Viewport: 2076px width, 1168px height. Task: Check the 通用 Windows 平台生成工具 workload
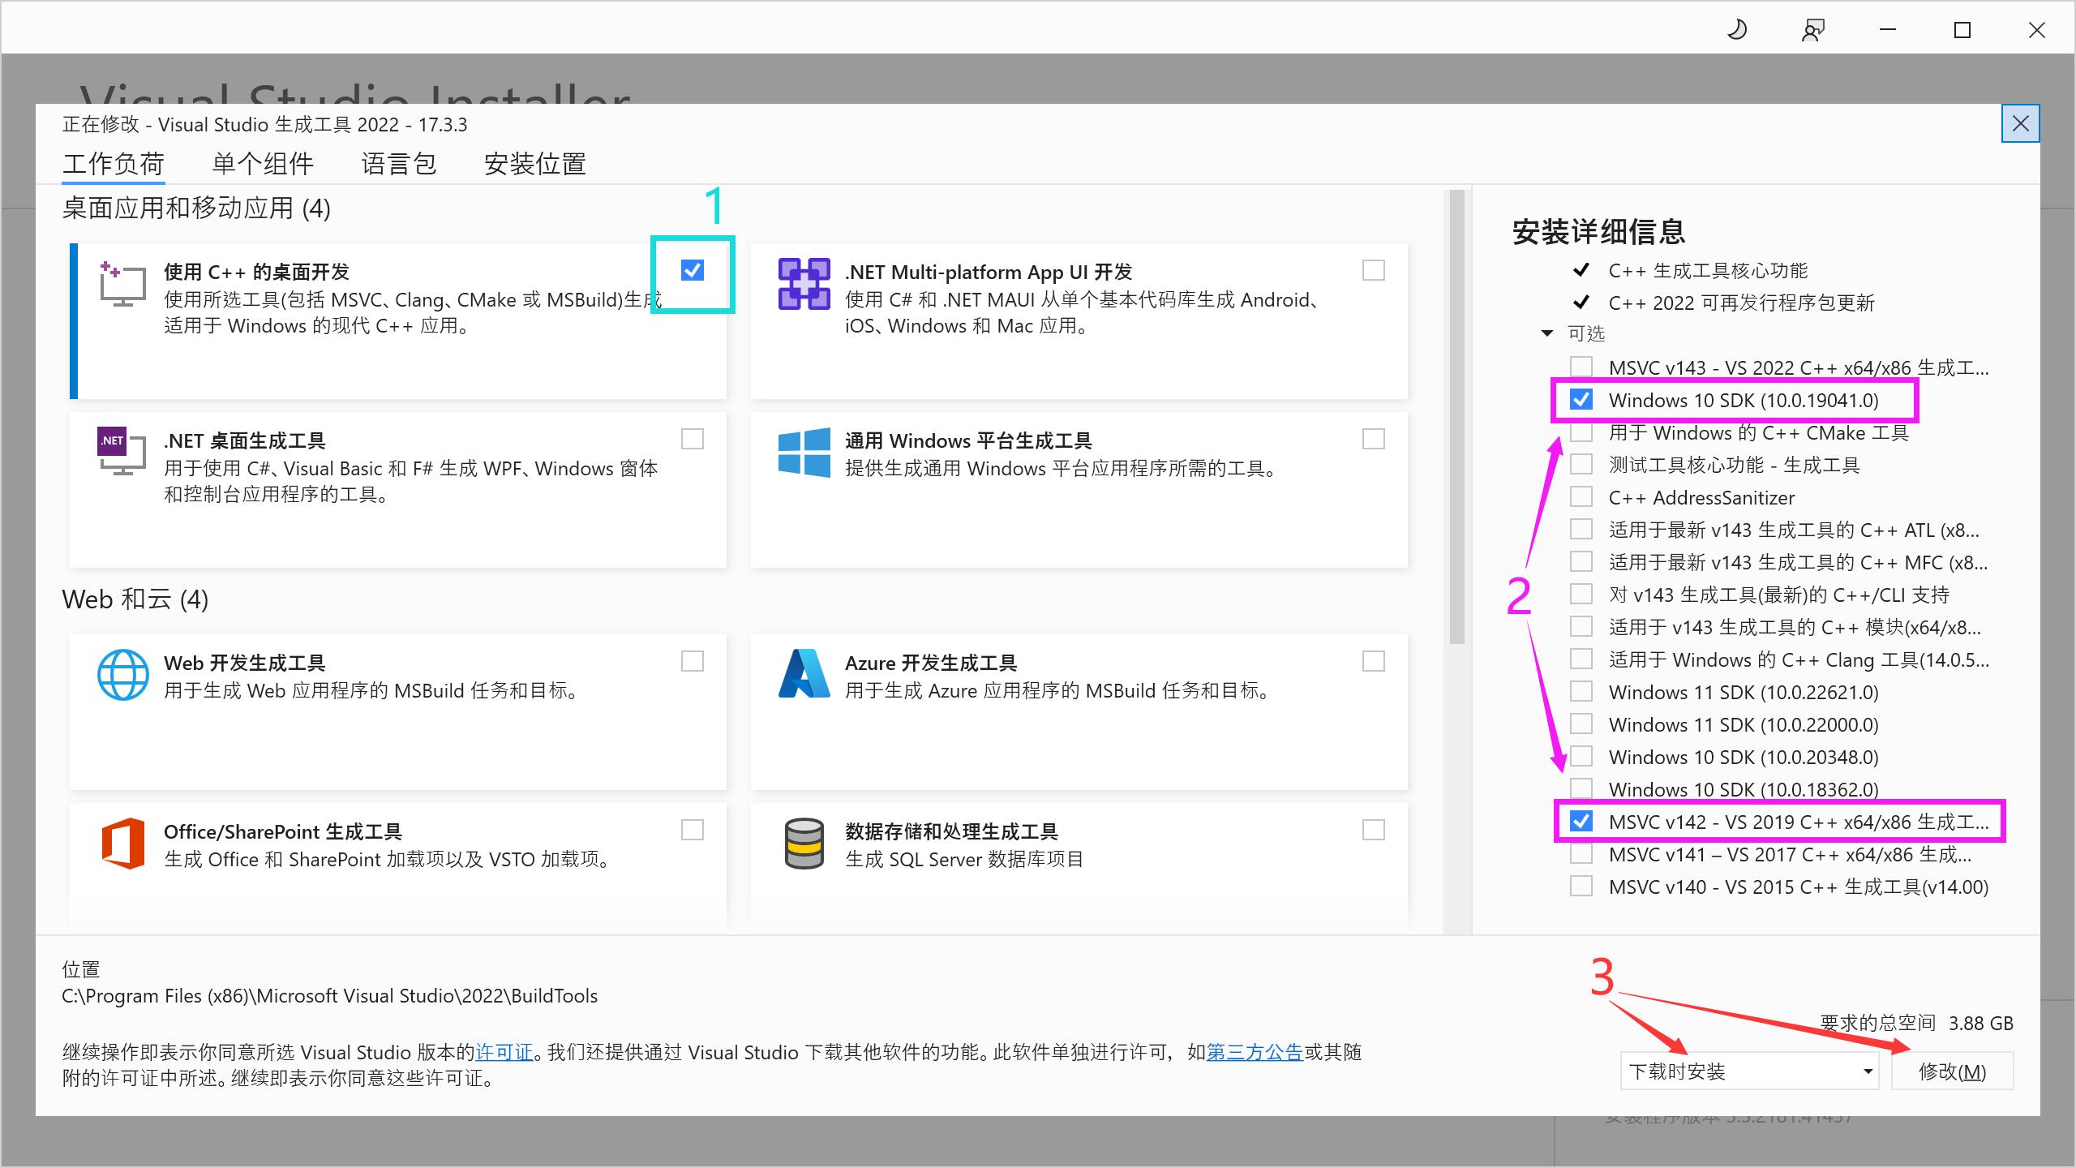click(x=1374, y=439)
